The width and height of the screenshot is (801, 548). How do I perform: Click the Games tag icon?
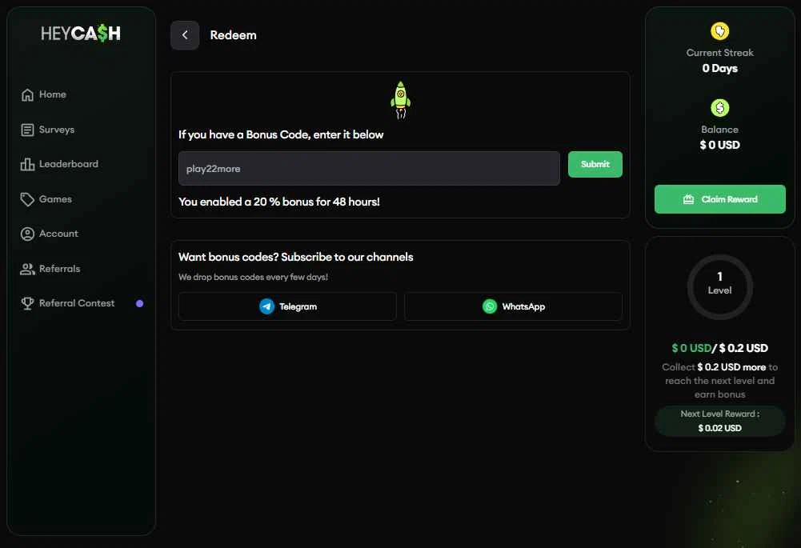coord(27,199)
